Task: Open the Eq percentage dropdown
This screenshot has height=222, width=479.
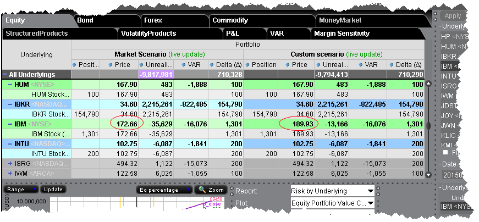Action: coord(164,190)
